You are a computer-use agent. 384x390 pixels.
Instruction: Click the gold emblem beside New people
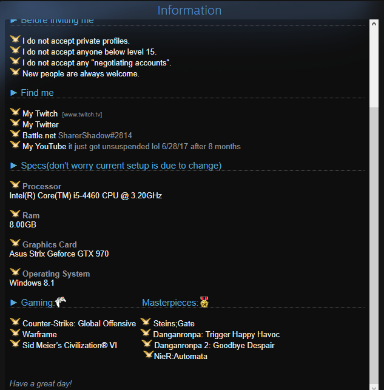coord(15,72)
